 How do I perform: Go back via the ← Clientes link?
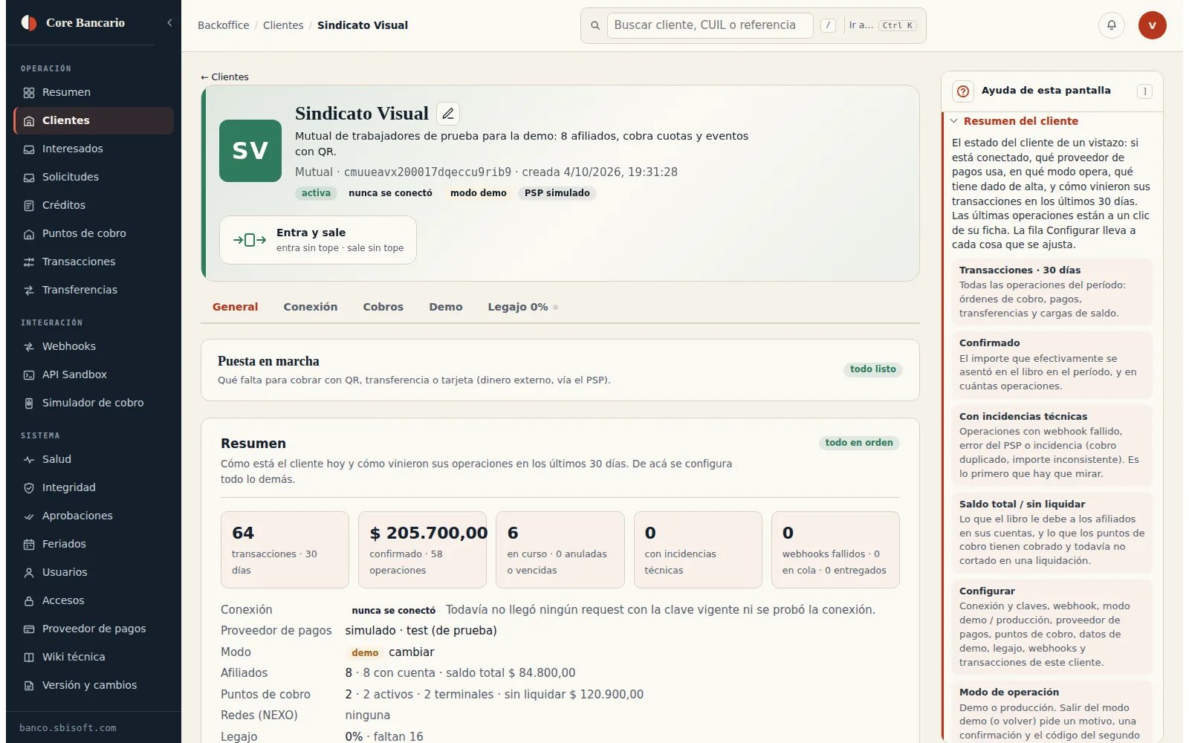(224, 77)
